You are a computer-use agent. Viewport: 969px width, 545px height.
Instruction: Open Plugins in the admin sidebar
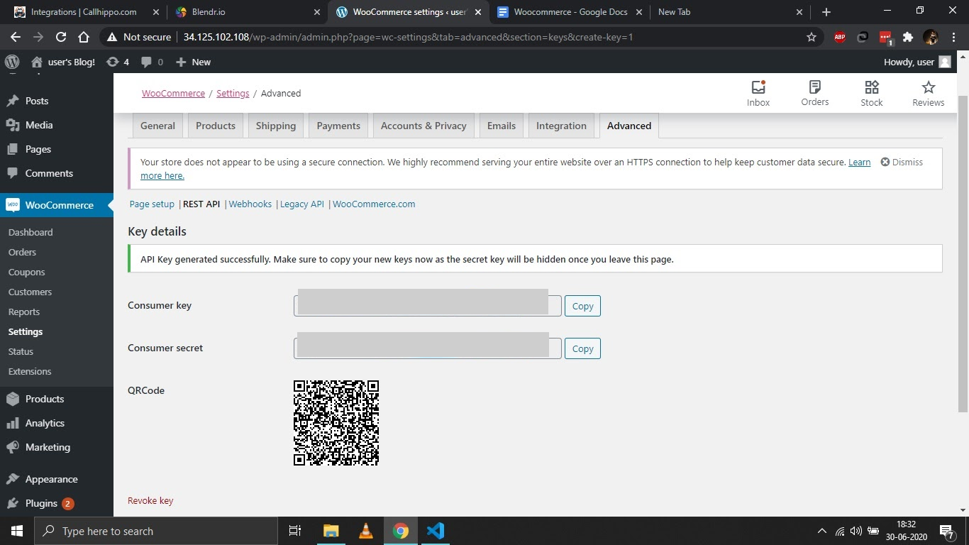(57, 503)
